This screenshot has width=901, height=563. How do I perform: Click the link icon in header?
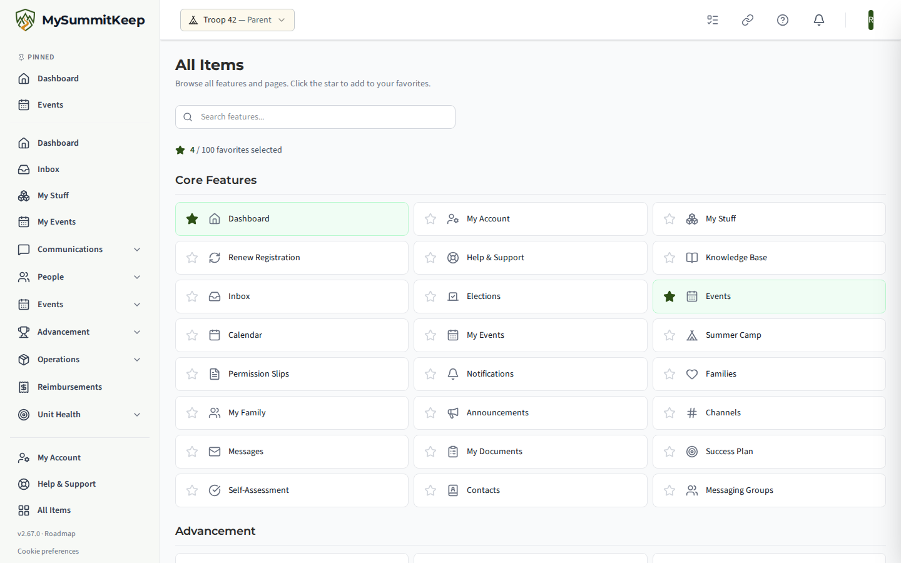coord(748,20)
